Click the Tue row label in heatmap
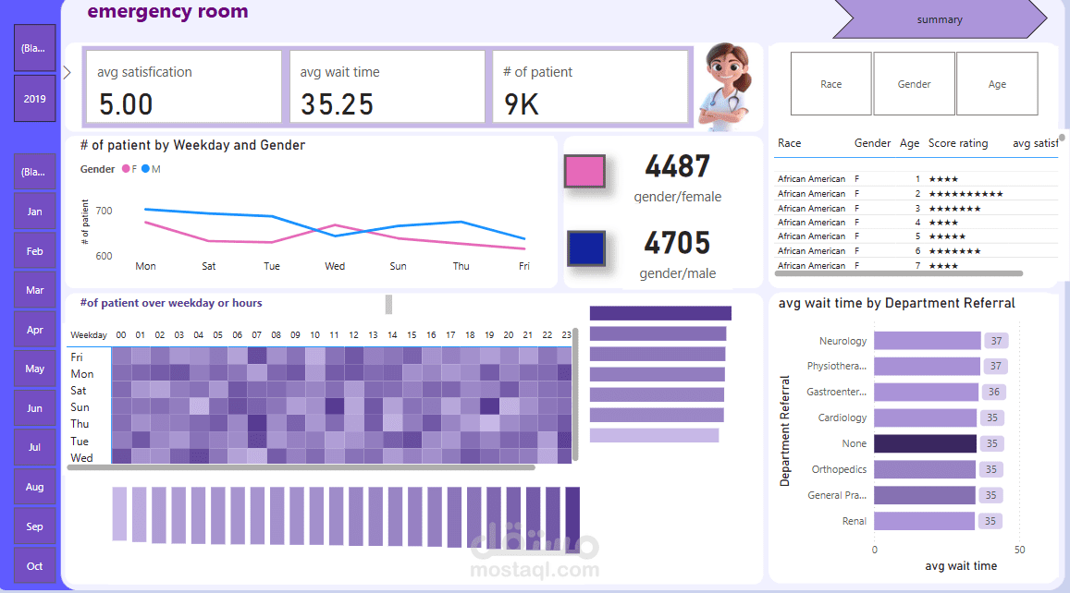This screenshot has height=593, width=1070. [x=80, y=441]
